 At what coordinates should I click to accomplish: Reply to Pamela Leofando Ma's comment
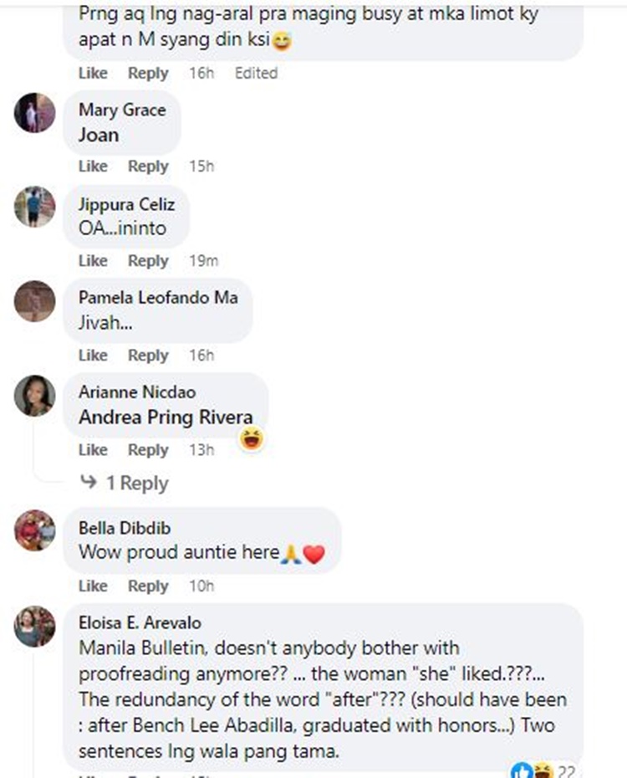tap(148, 356)
